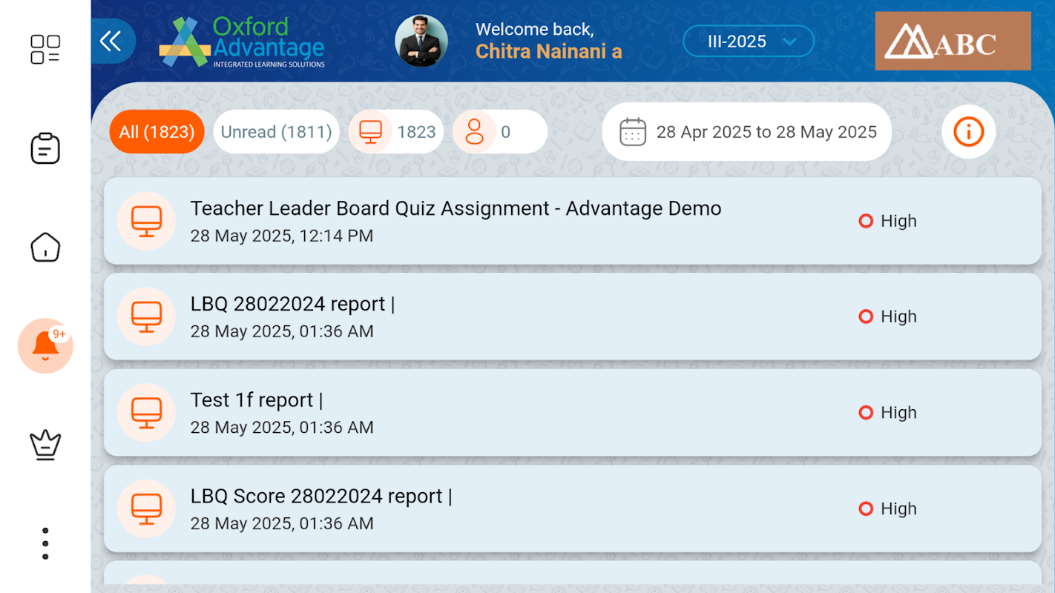The height and width of the screenshot is (593, 1055).
Task: Filter by system notifications 1823
Action: (x=395, y=132)
